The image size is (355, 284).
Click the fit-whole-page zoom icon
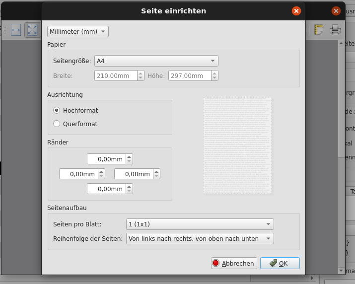coord(32,30)
